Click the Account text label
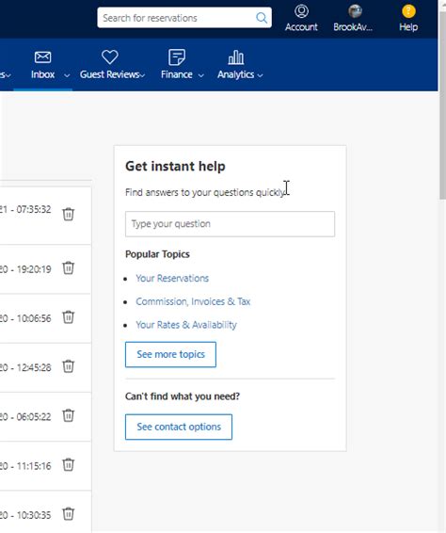The image size is (446, 533). click(x=301, y=27)
